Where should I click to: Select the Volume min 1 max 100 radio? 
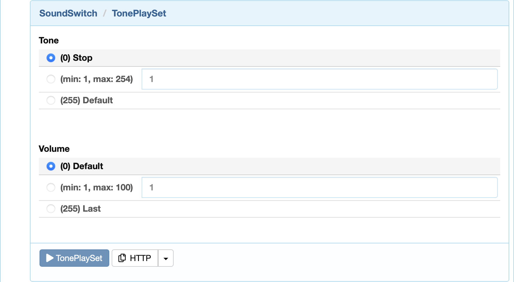pos(51,187)
